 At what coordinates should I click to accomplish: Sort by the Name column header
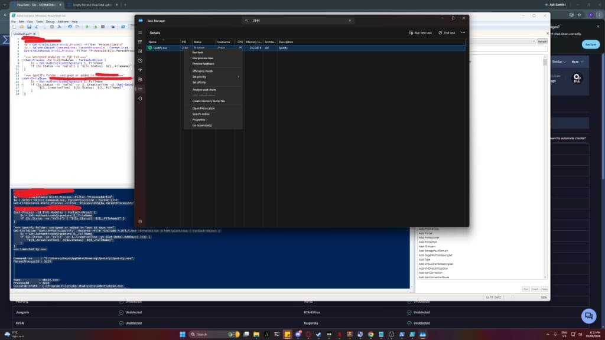click(x=164, y=42)
